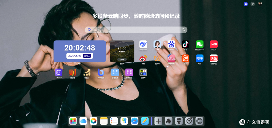This screenshot has height=128, width=272.
Task: Open the 豆包 avatar shortcut
Action: tap(157, 44)
